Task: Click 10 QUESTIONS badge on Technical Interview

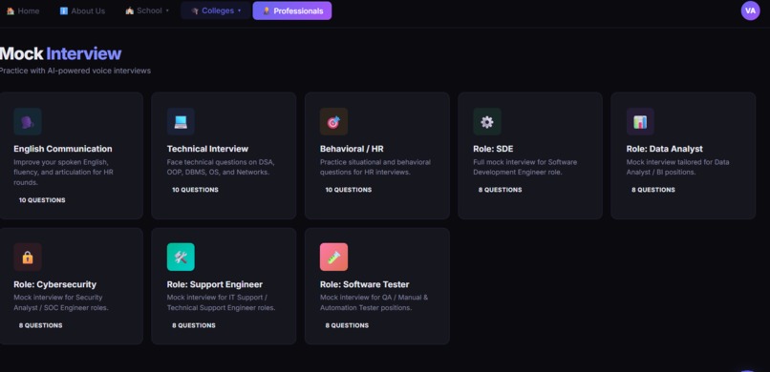Action: (196, 190)
